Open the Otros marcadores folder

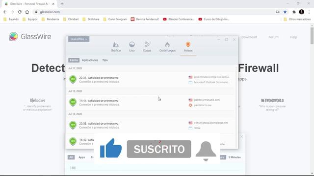297,19
